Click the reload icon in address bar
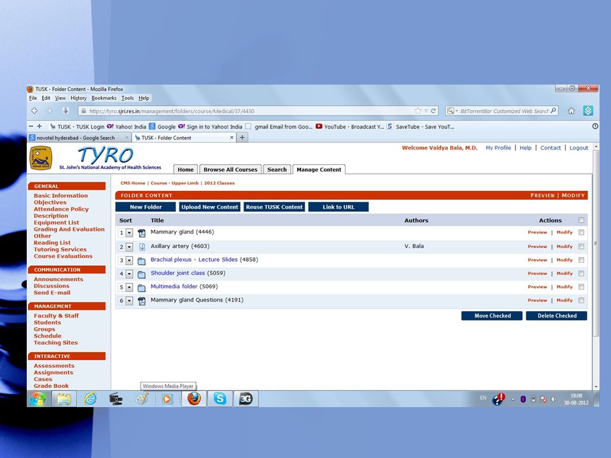The width and height of the screenshot is (611, 458). click(x=433, y=111)
